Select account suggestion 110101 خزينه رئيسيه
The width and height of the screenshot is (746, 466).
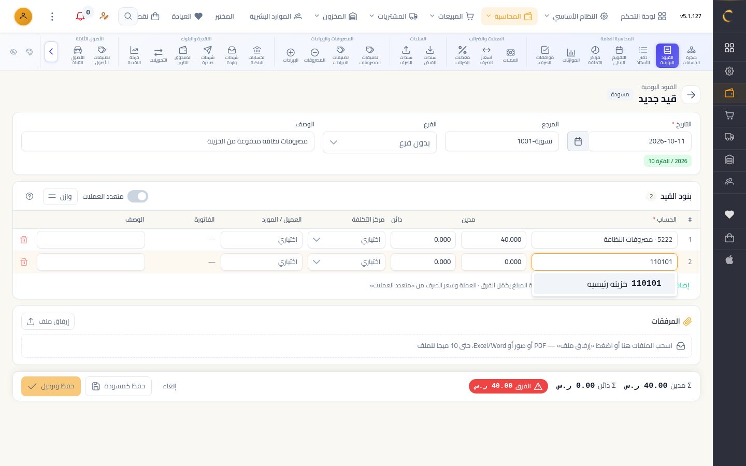pyautogui.click(x=605, y=284)
